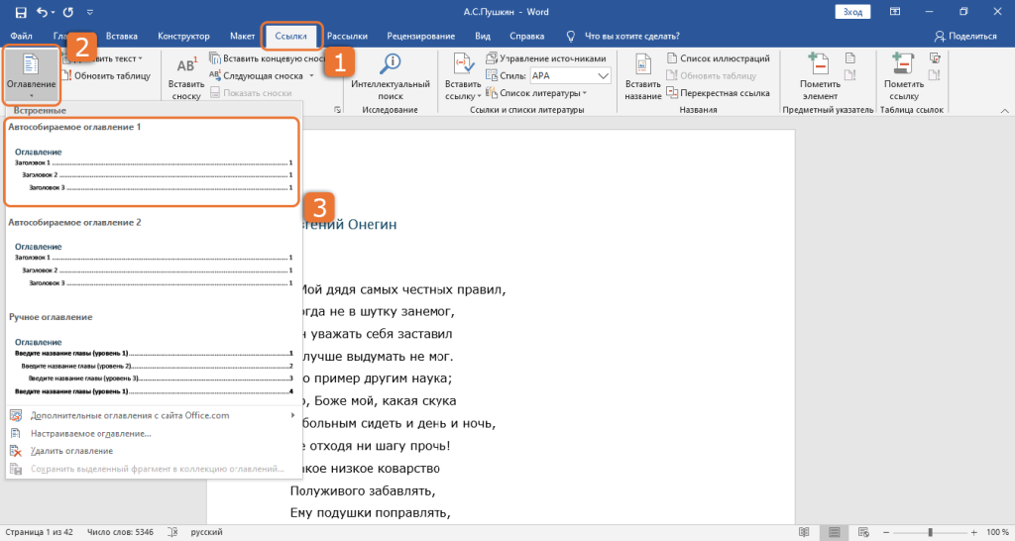Click Удалить оглавление menu item

coord(153,451)
